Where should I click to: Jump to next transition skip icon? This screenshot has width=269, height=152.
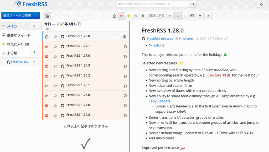(48, 29)
